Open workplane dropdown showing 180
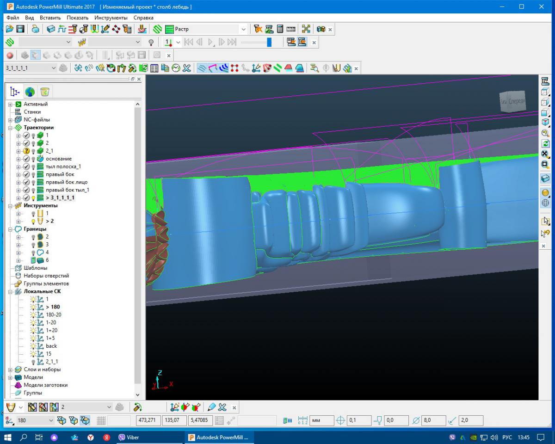The height and width of the screenshot is (444, 555). click(51, 421)
